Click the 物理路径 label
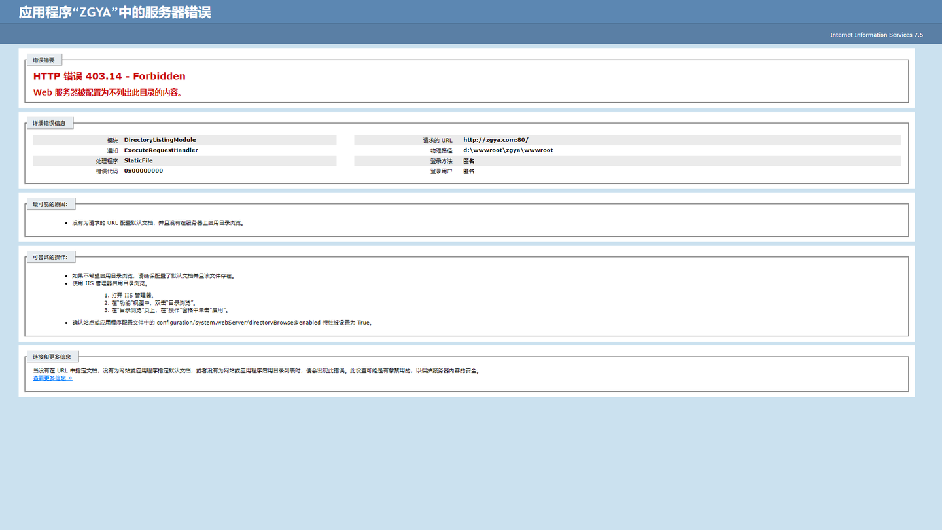 (x=441, y=150)
